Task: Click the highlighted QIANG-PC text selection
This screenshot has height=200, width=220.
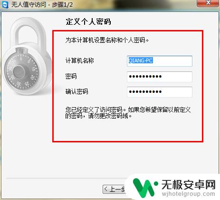Action: (141, 60)
